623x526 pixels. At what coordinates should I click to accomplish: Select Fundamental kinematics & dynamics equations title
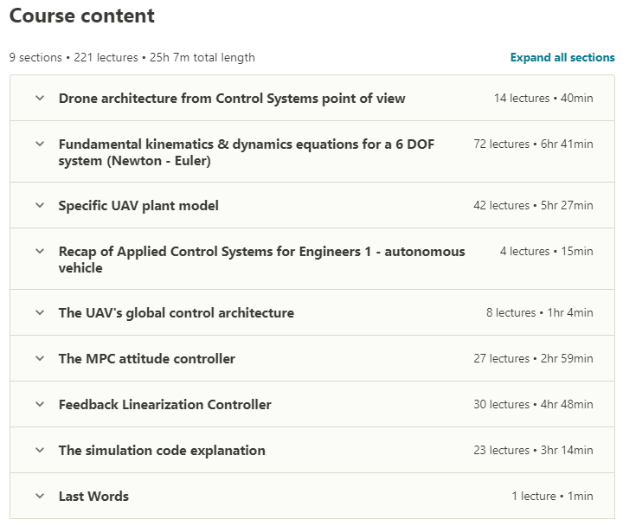tap(247, 152)
